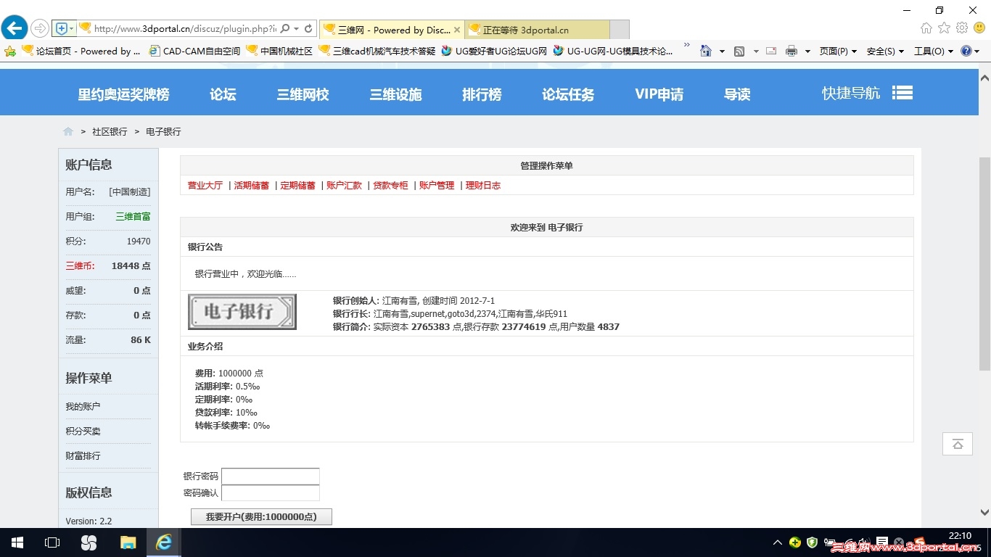
Task: Open the address bar search magnifier
Action: tap(284, 29)
